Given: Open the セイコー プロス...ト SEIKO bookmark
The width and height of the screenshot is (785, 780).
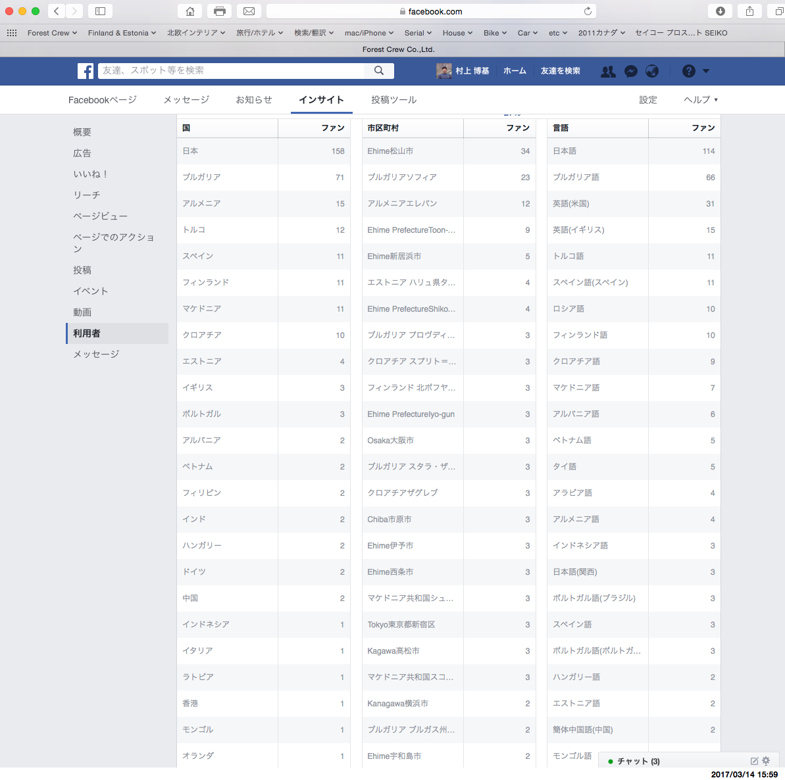Looking at the screenshot, I should [681, 33].
